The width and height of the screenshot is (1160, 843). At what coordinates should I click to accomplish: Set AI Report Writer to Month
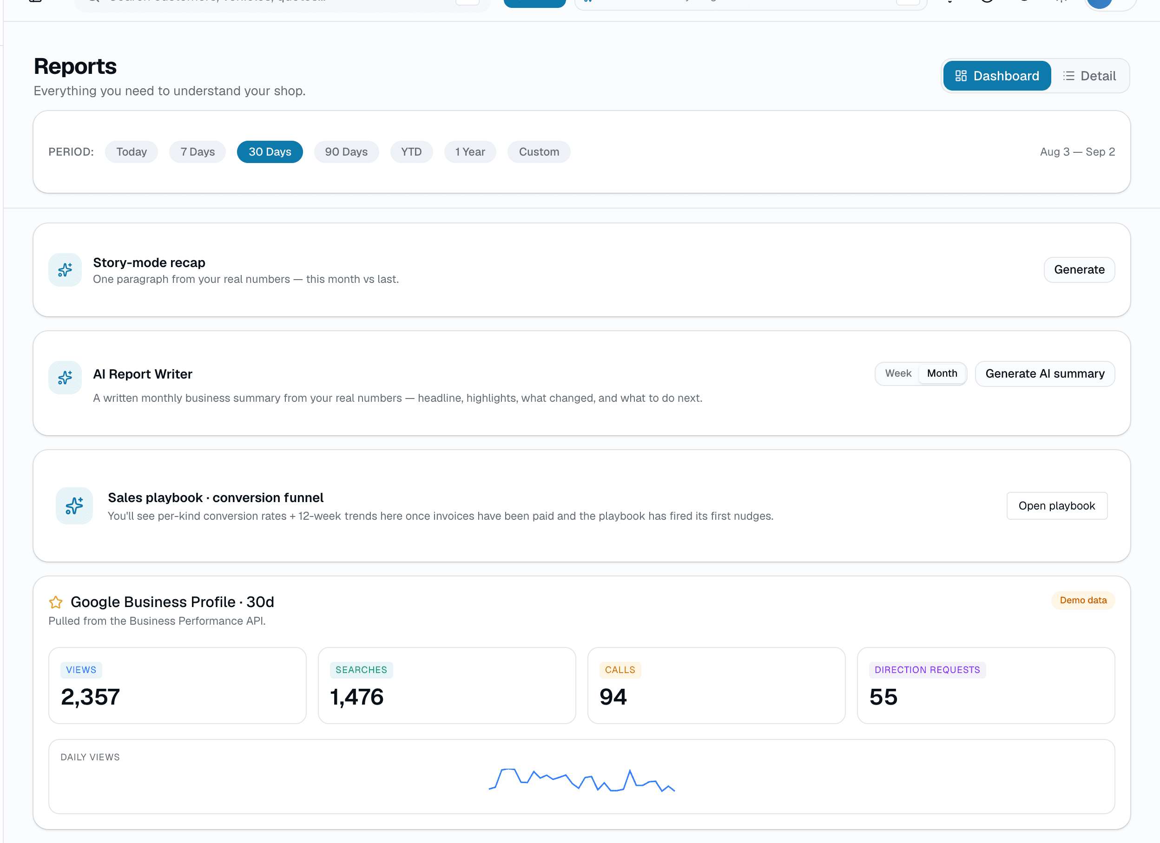click(x=942, y=374)
